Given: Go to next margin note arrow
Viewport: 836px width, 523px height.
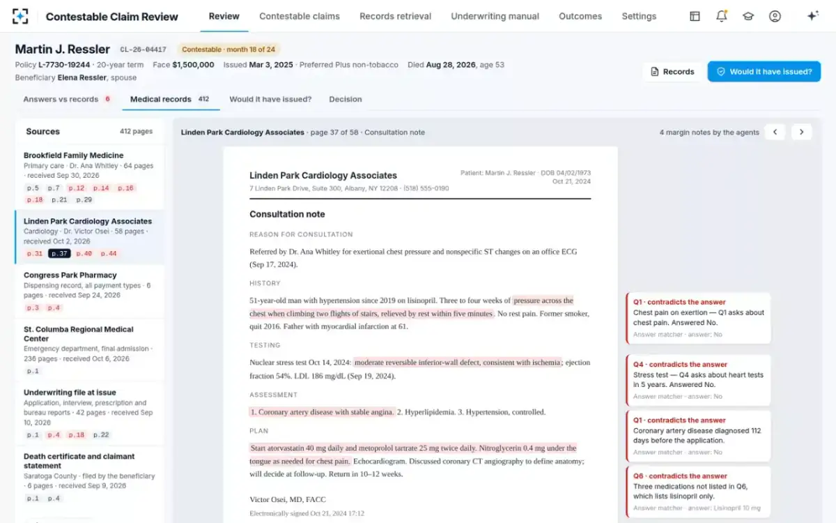Looking at the screenshot, I should [x=802, y=132].
